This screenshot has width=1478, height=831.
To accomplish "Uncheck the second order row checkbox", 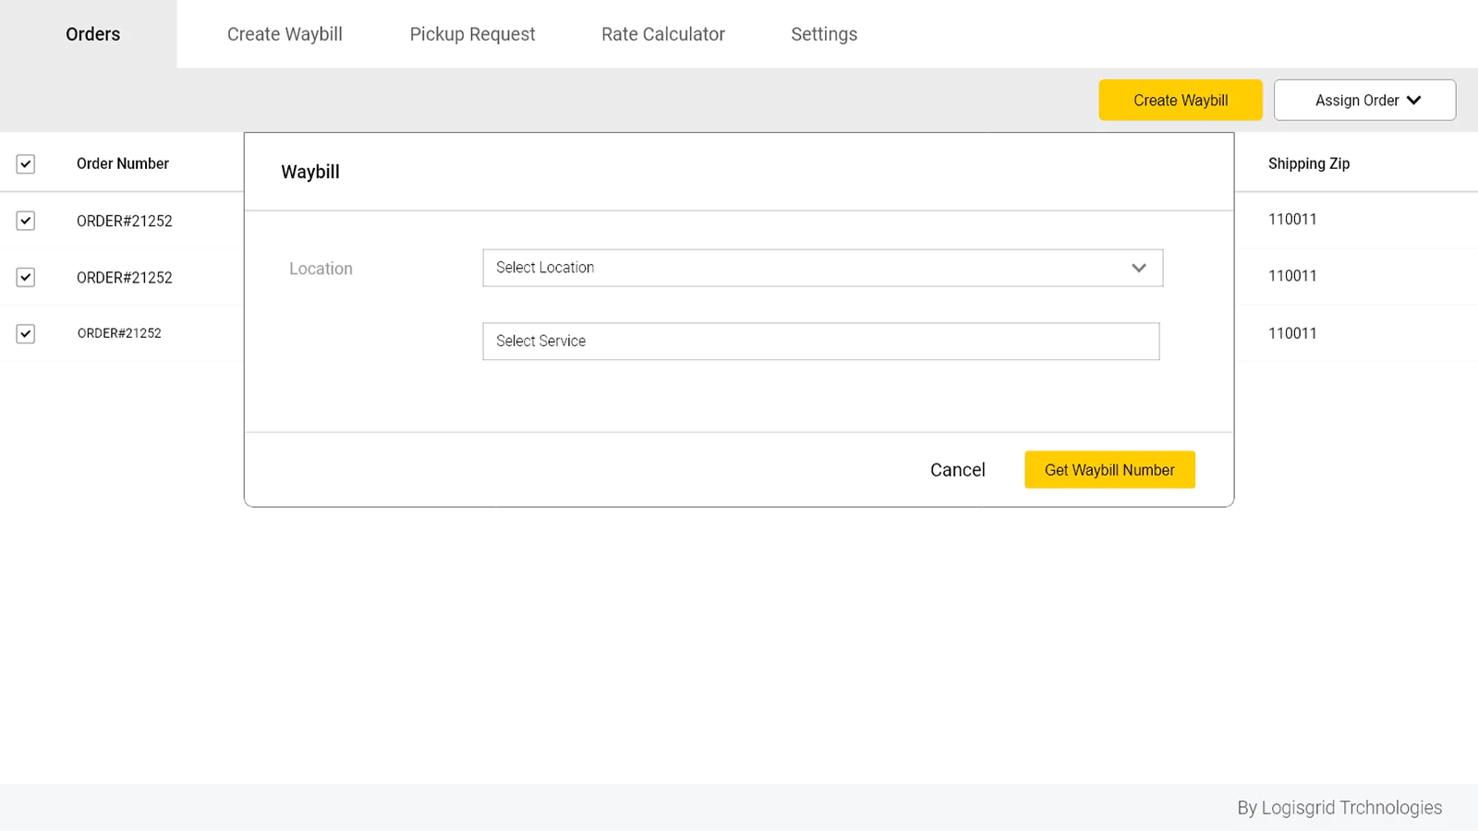I will pos(26,277).
